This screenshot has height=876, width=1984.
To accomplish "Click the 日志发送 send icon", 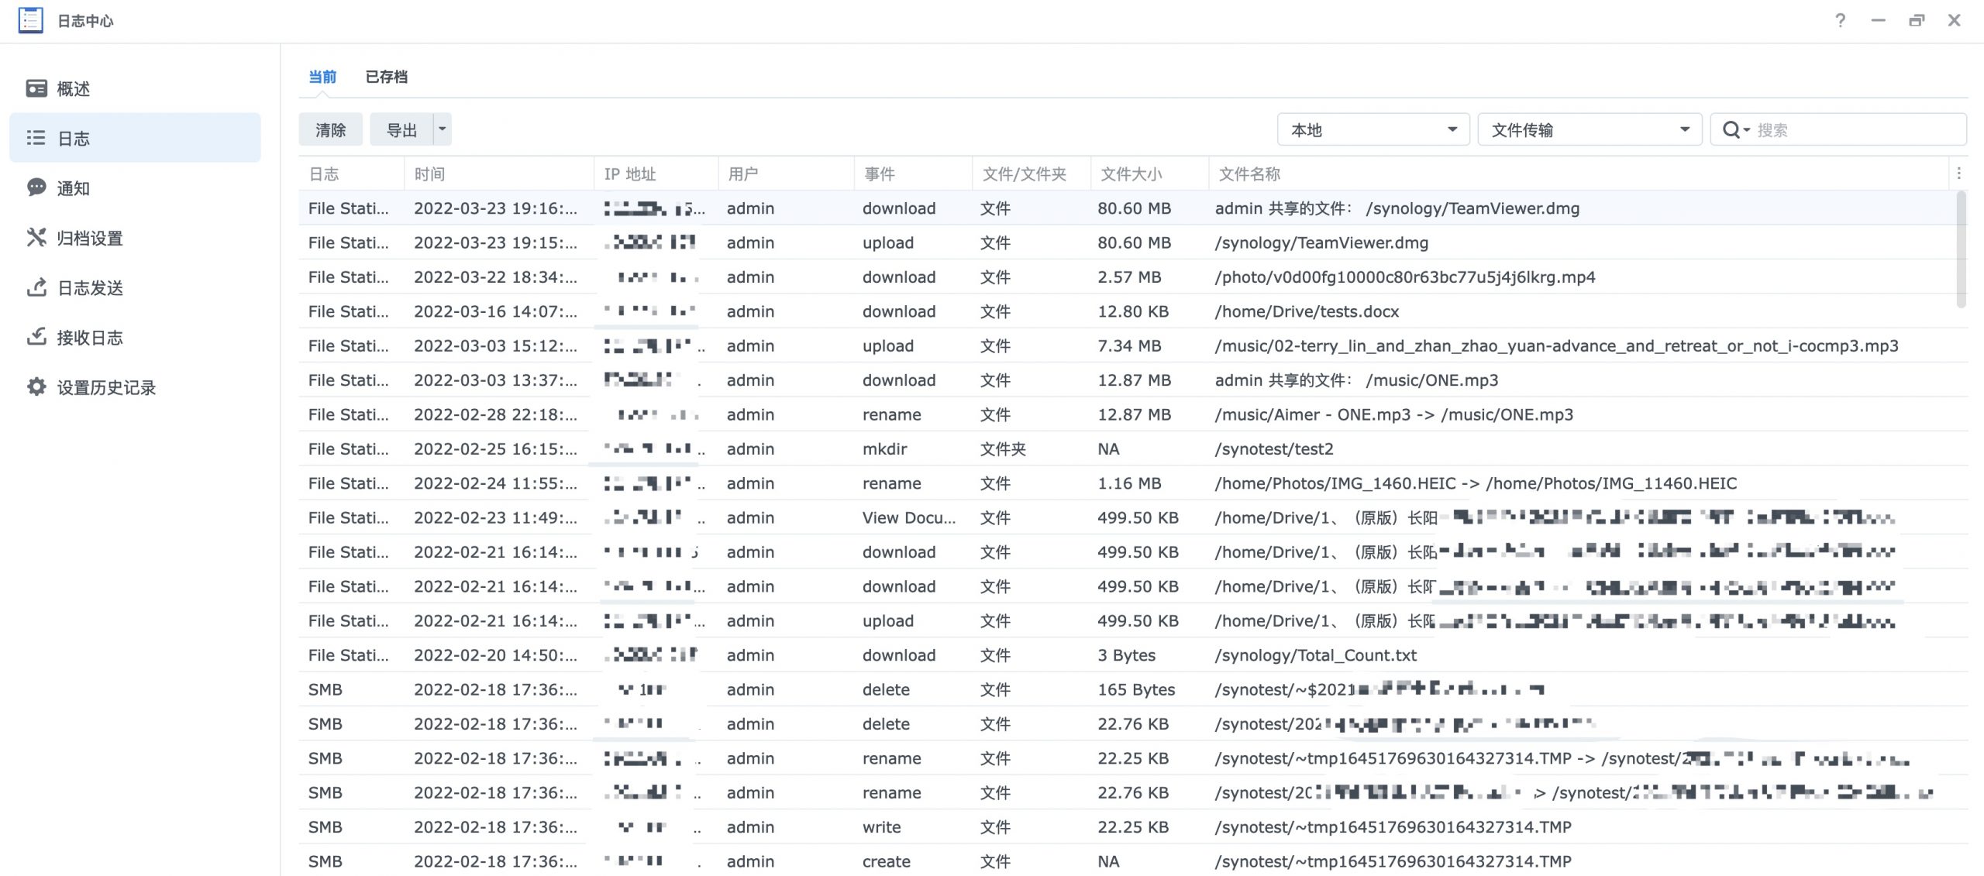I will click(x=36, y=287).
